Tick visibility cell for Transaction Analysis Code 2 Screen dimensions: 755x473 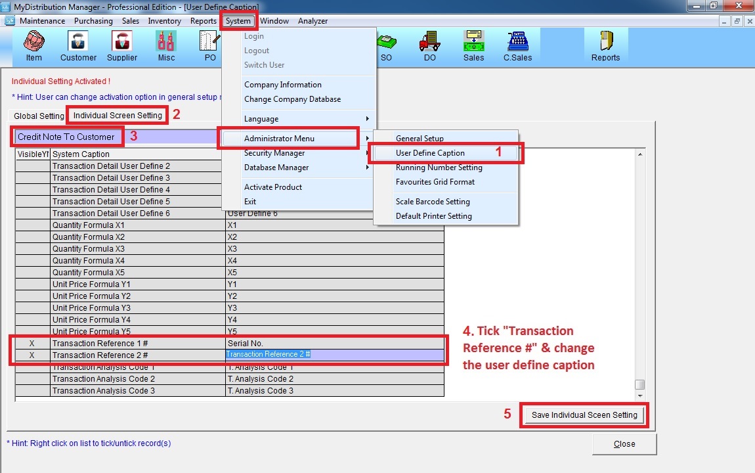(x=32, y=379)
